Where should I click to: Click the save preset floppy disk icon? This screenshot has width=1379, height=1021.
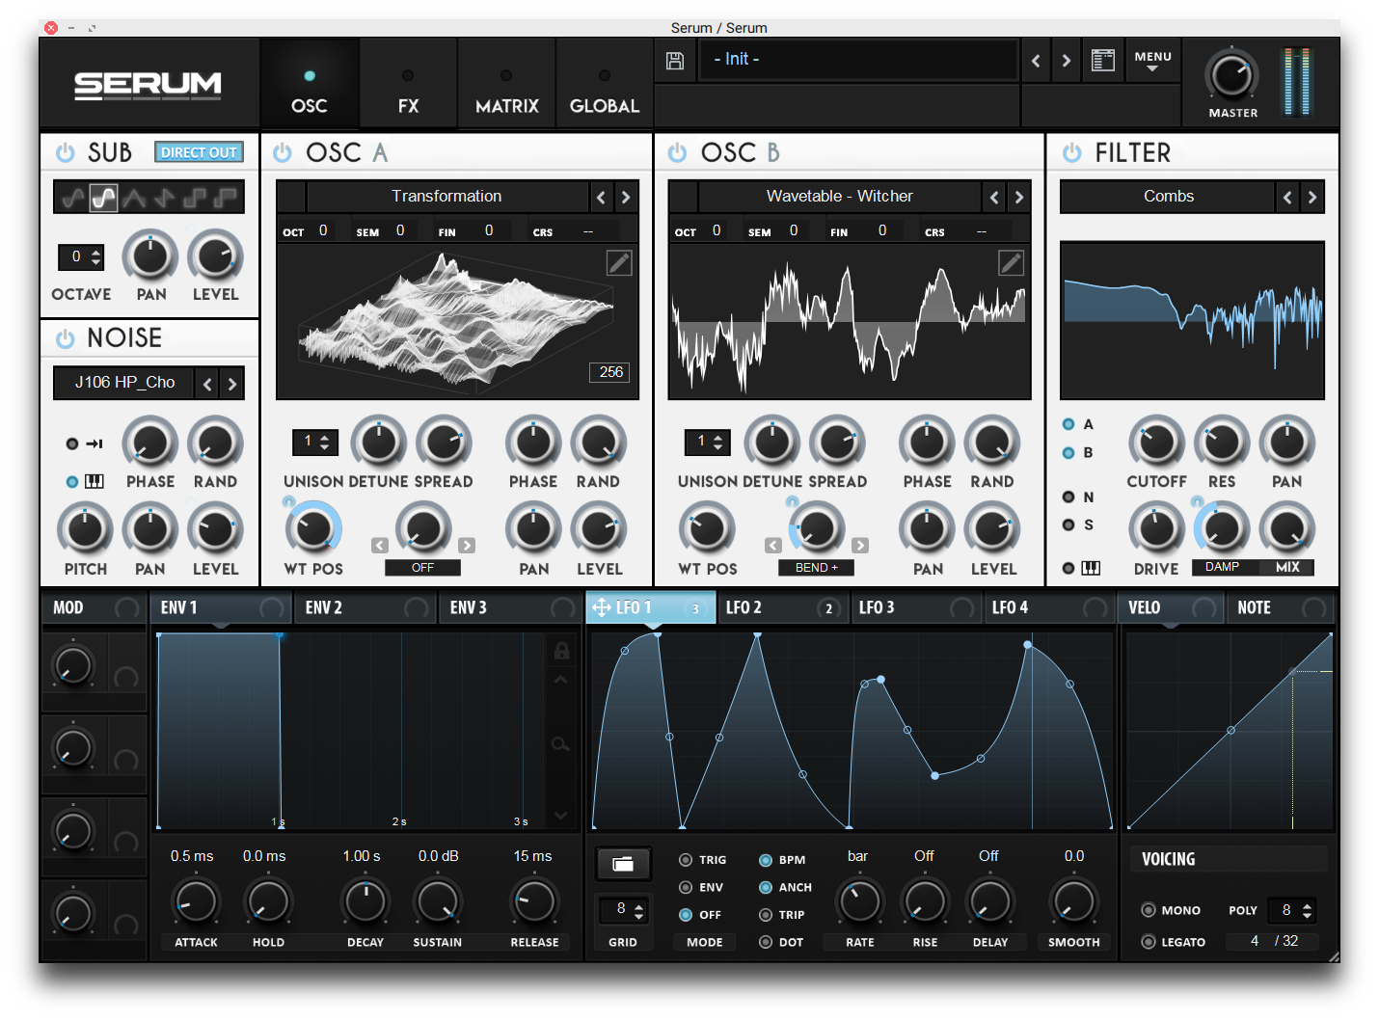click(675, 61)
